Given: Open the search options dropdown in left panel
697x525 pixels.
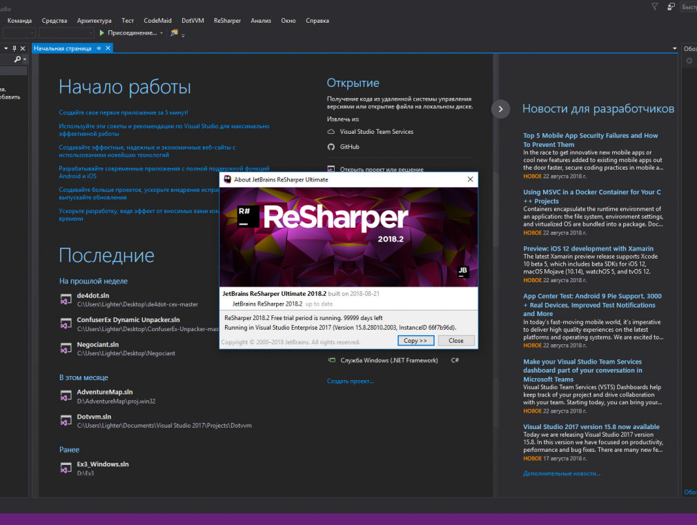Looking at the screenshot, I should point(24,59).
